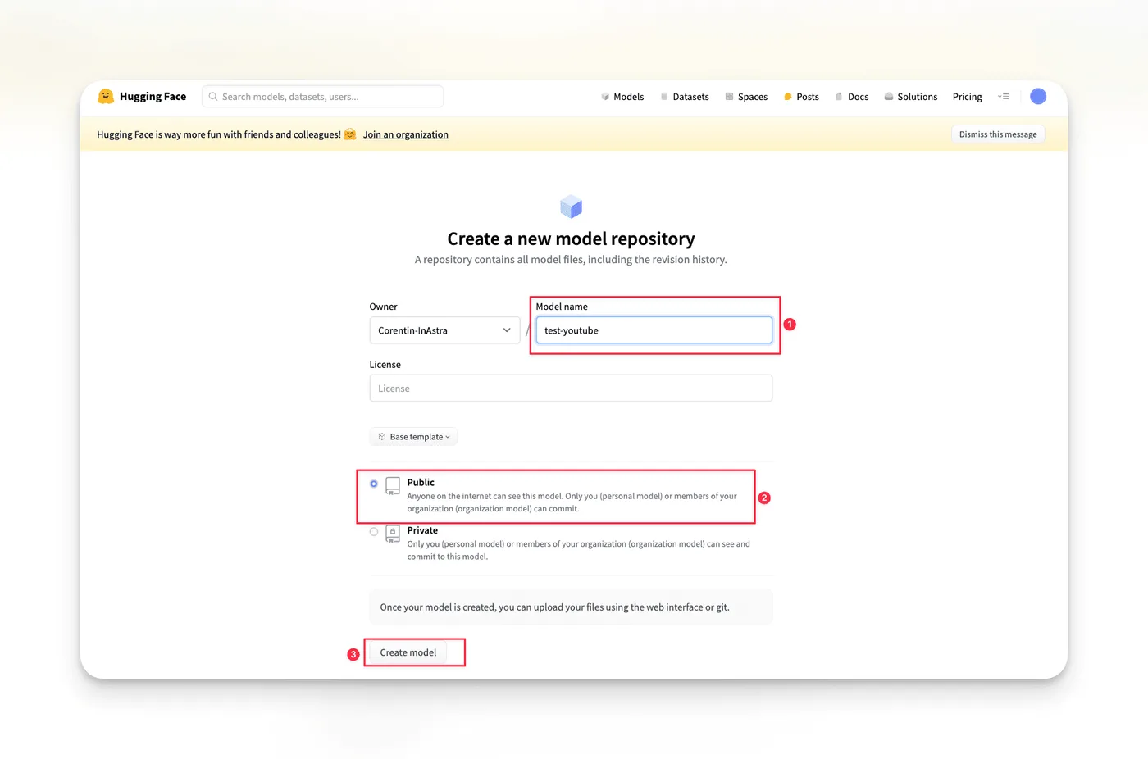The image size is (1148, 759).
Task: Dismiss this message banner button
Action: click(998, 134)
